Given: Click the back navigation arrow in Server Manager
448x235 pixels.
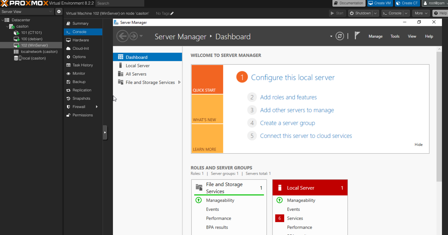Looking at the screenshot, I should click(122, 36).
